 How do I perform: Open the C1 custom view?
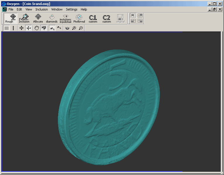click(x=93, y=18)
